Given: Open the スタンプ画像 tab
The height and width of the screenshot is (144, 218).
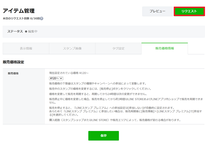Looking at the screenshot, I should coord(72,48).
